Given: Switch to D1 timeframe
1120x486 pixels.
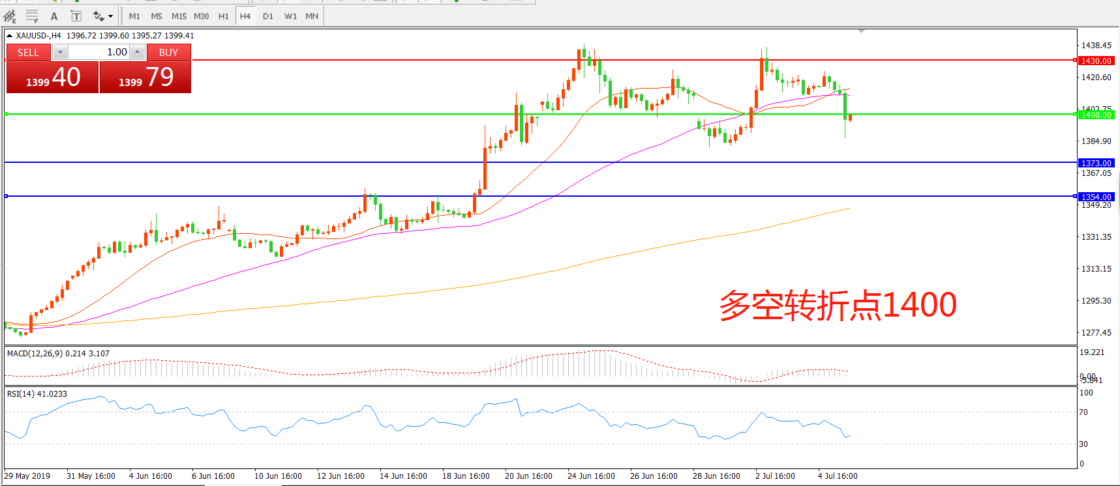Looking at the screenshot, I should pos(268,16).
